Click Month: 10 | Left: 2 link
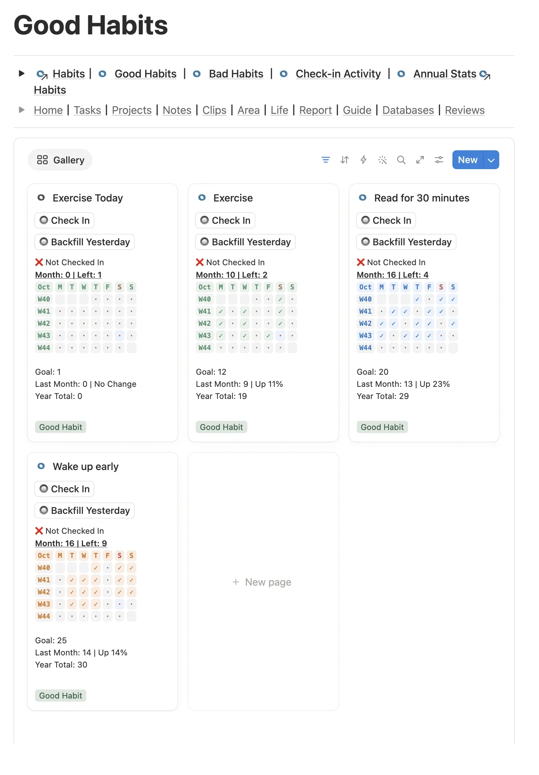The width and height of the screenshot is (539, 775). pyautogui.click(x=231, y=275)
